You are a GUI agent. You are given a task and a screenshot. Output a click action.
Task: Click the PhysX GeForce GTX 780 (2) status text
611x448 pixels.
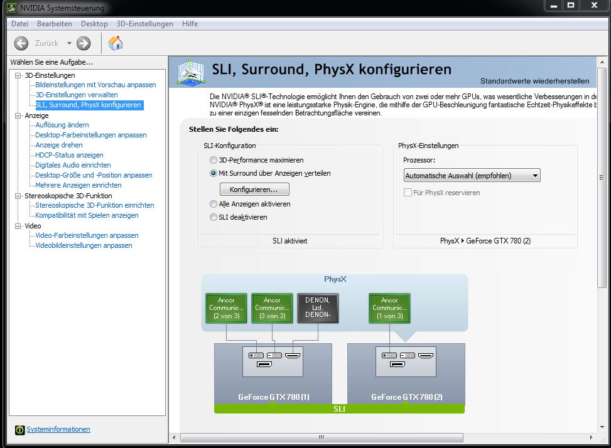point(485,241)
